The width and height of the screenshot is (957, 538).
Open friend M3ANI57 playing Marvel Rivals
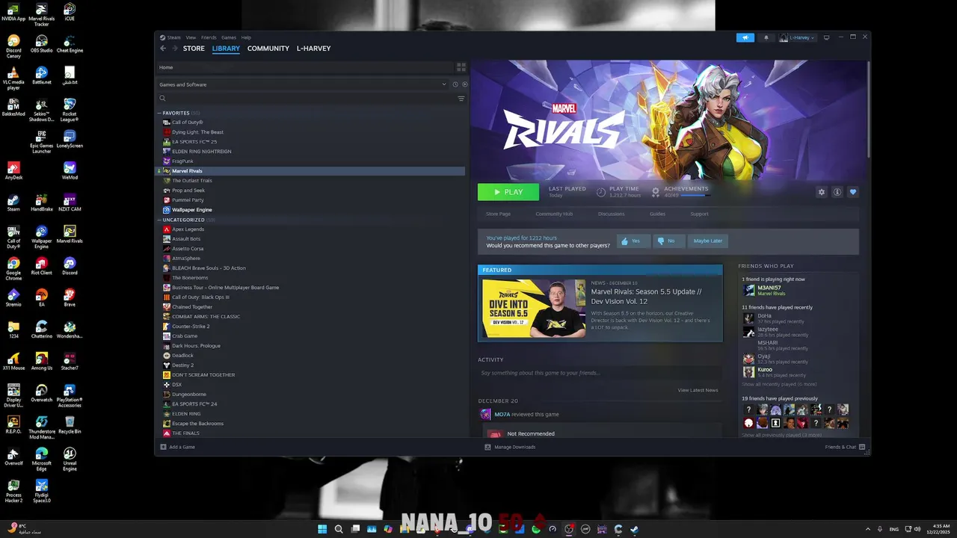pyautogui.click(x=769, y=290)
